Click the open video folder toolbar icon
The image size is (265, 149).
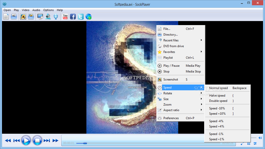pos(14,17)
